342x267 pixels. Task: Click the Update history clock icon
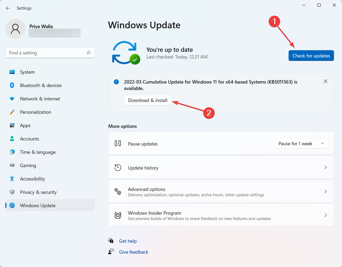click(x=118, y=167)
